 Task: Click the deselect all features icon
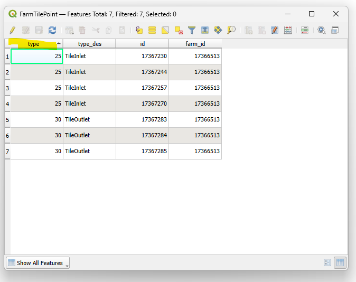click(x=179, y=30)
